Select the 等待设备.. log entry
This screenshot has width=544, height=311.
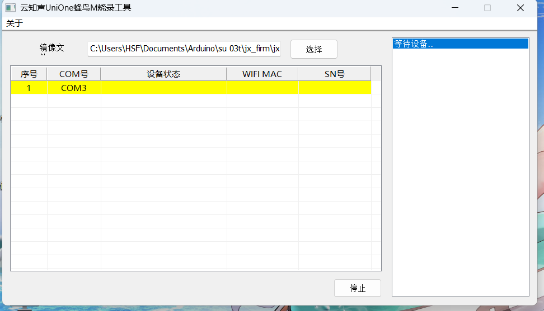[414, 44]
